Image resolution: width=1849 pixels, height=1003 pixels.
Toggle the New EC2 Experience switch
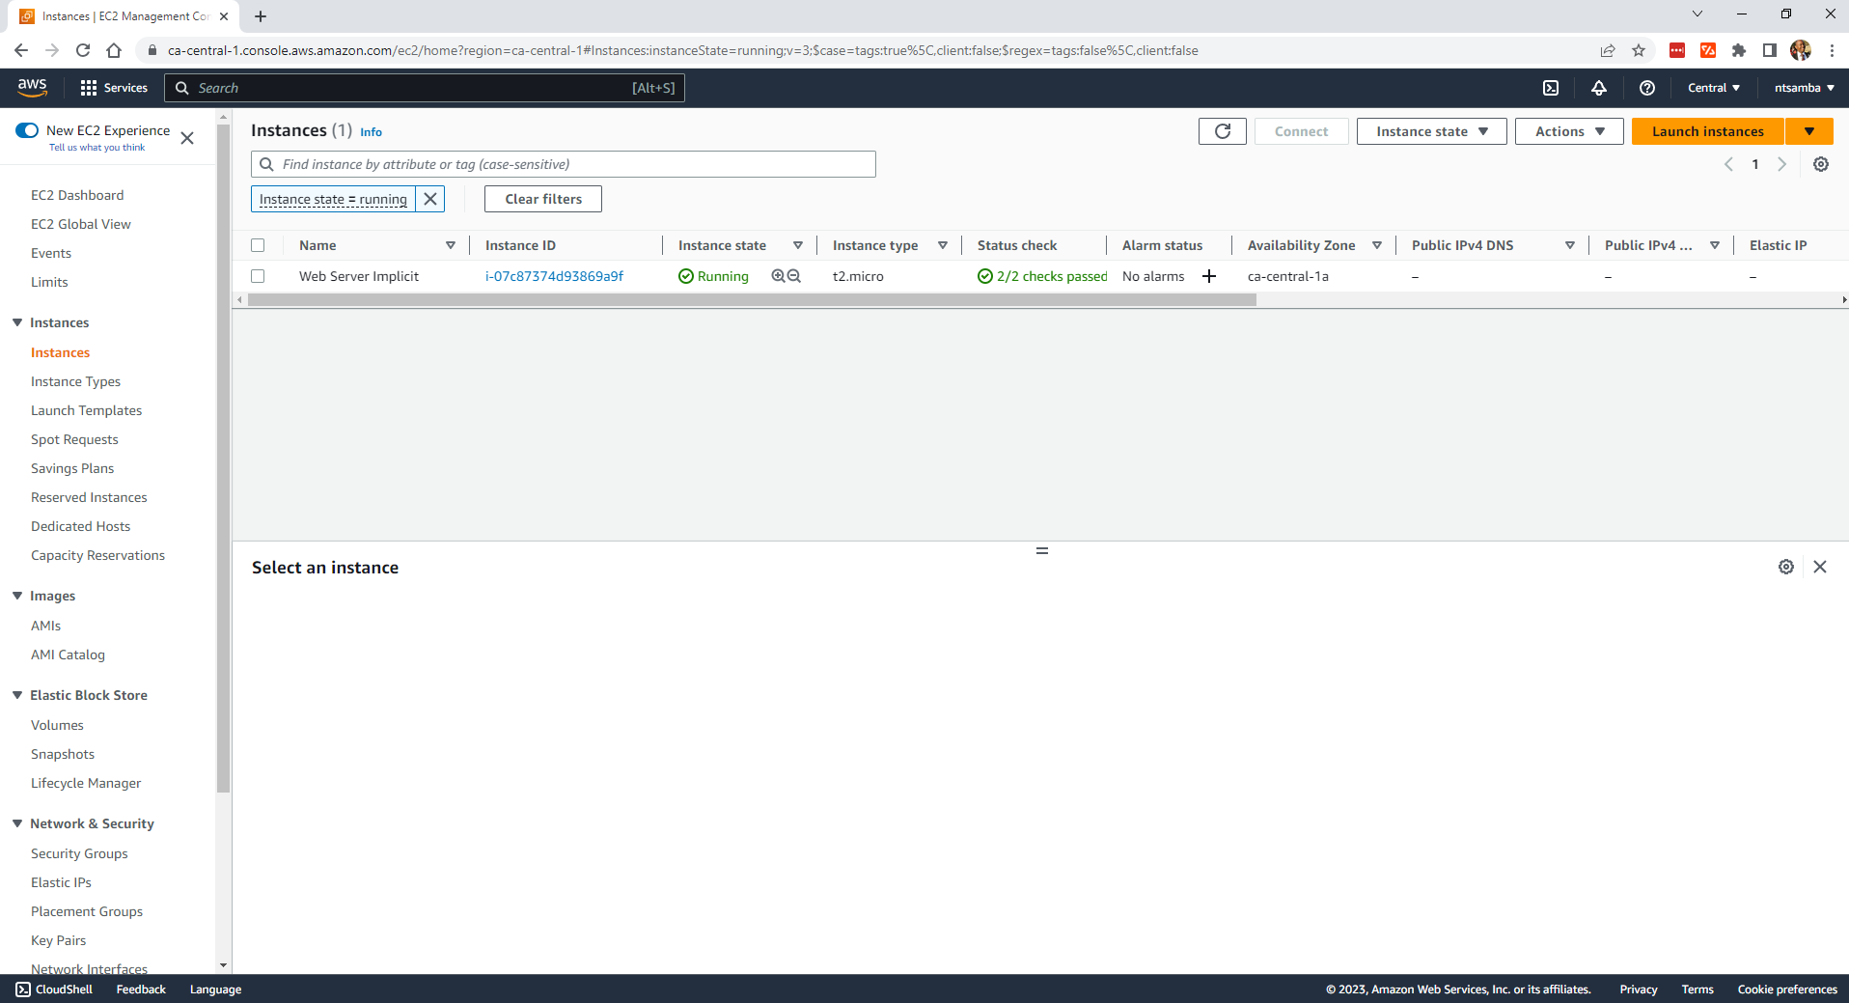27,130
